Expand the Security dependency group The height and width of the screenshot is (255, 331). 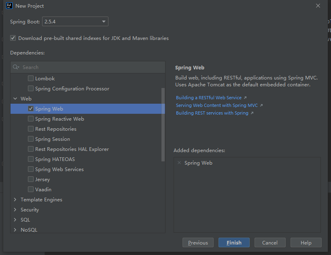pyautogui.click(x=15, y=209)
